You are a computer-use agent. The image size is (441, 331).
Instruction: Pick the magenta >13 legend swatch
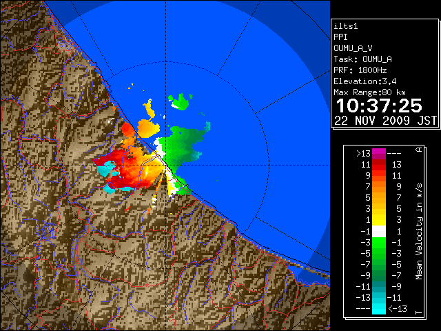tap(379, 154)
